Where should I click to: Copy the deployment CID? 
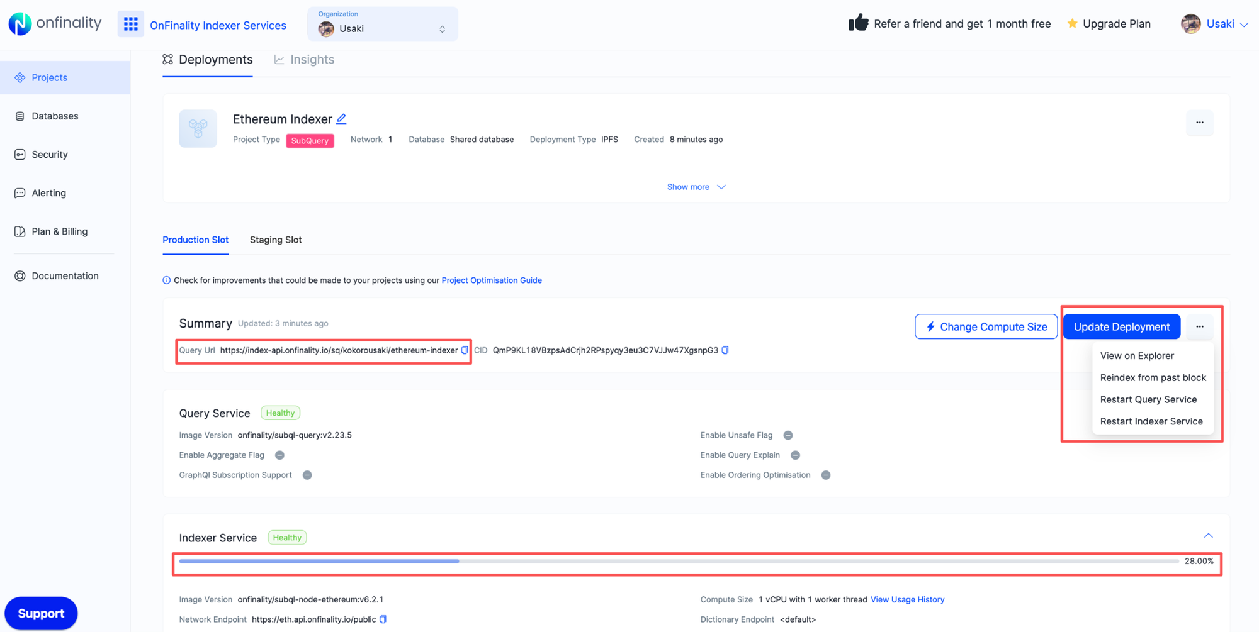[x=725, y=350]
